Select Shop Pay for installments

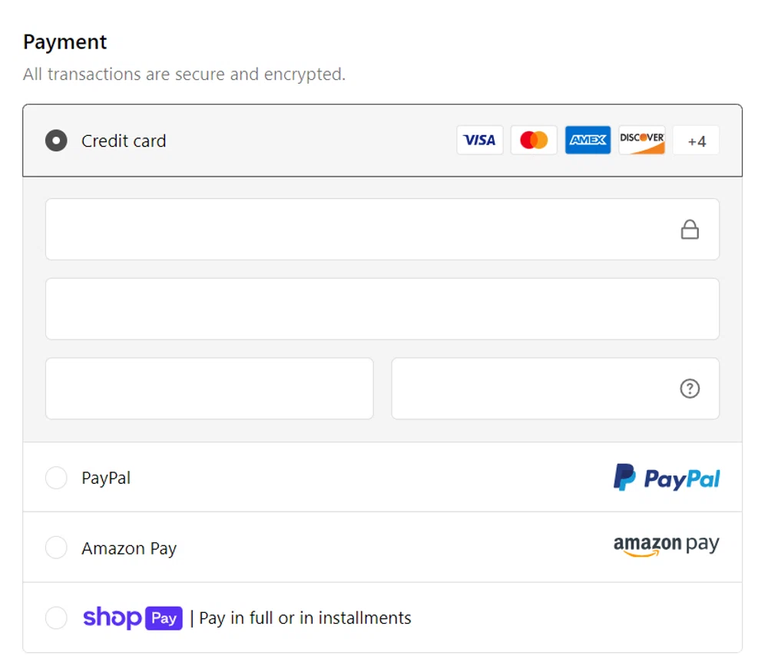(56, 618)
